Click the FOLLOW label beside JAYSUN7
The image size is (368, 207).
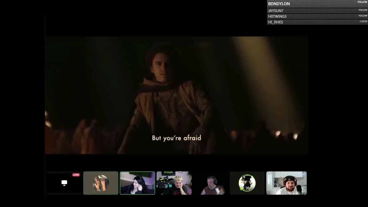coord(363,10)
